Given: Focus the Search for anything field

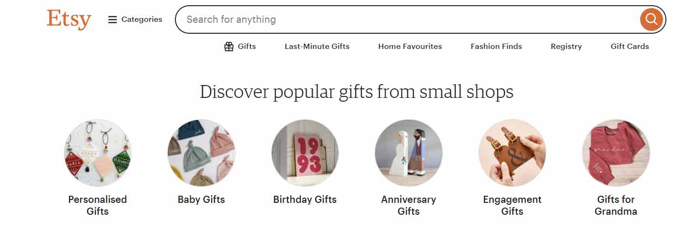Looking at the screenshot, I should click(408, 19).
